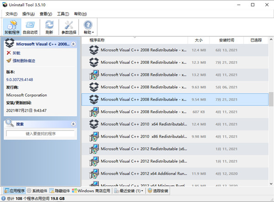Viewport: 274px width, 202px height.
Task: Open 参数选择 preferences from the toolbar
Action: point(69,27)
